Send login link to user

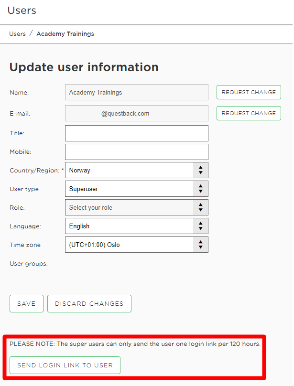point(65,365)
